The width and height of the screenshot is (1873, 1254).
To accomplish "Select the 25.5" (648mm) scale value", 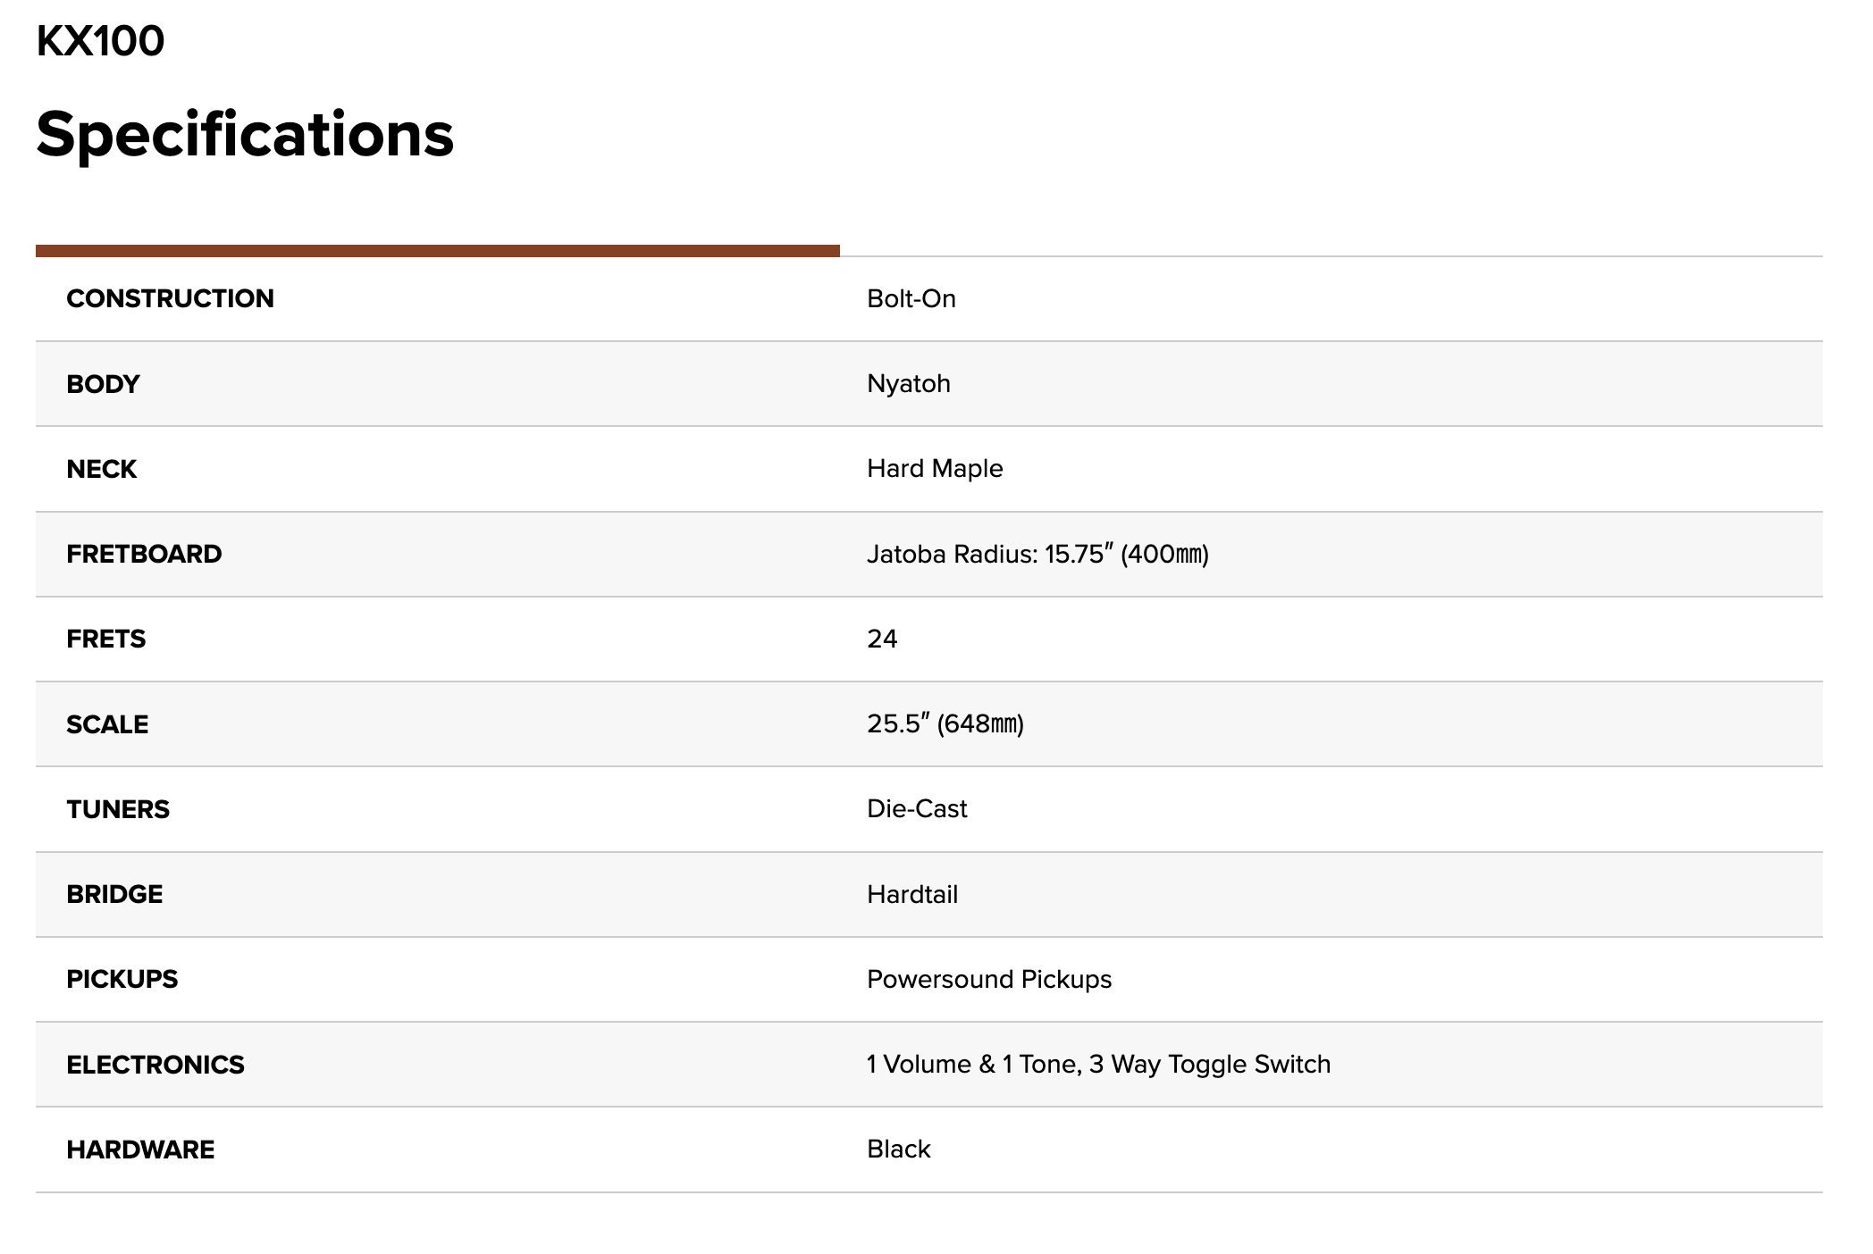I will 945,724.
